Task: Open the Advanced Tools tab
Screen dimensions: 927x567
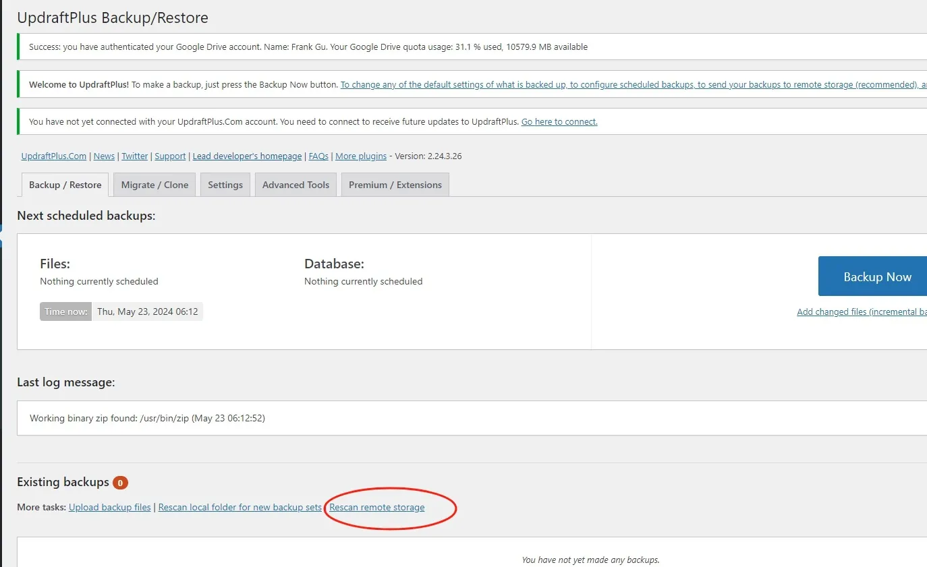Action: pos(296,185)
